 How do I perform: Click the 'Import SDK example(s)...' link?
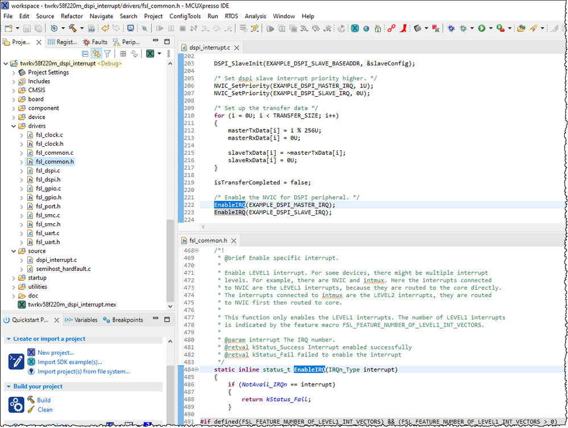click(69, 362)
